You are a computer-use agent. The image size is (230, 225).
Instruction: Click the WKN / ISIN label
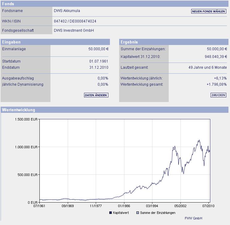click(x=11, y=21)
